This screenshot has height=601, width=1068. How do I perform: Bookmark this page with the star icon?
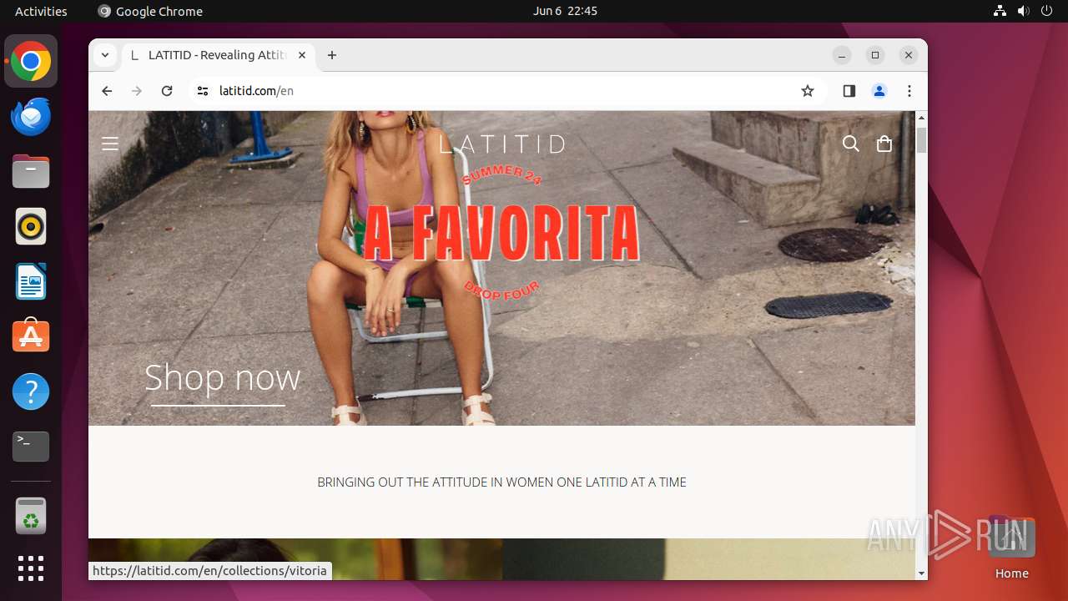808,91
